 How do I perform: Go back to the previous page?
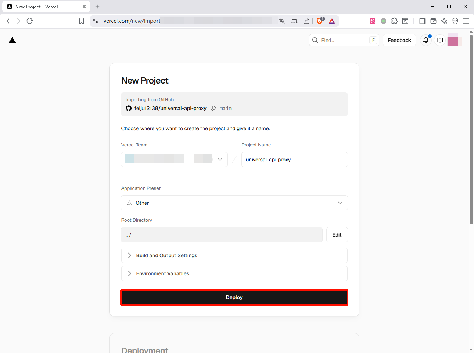pyautogui.click(x=8, y=21)
